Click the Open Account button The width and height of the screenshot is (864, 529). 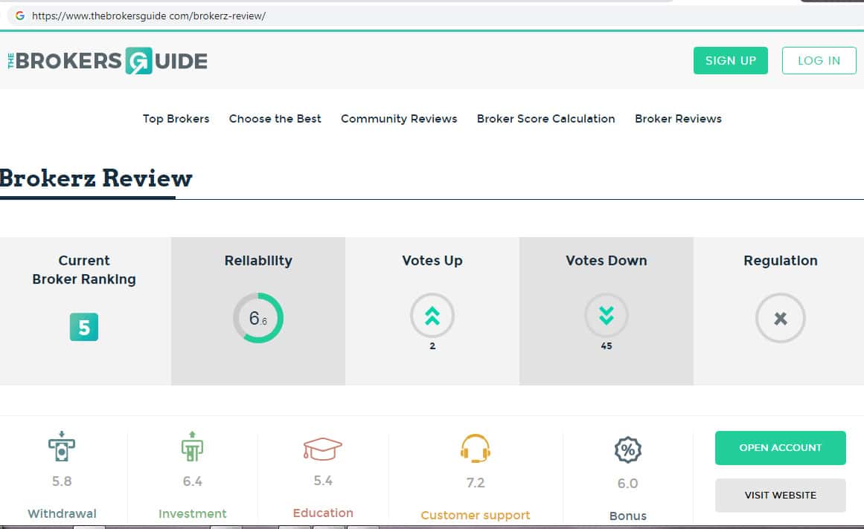pyautogui.click(x=780, y=448)
